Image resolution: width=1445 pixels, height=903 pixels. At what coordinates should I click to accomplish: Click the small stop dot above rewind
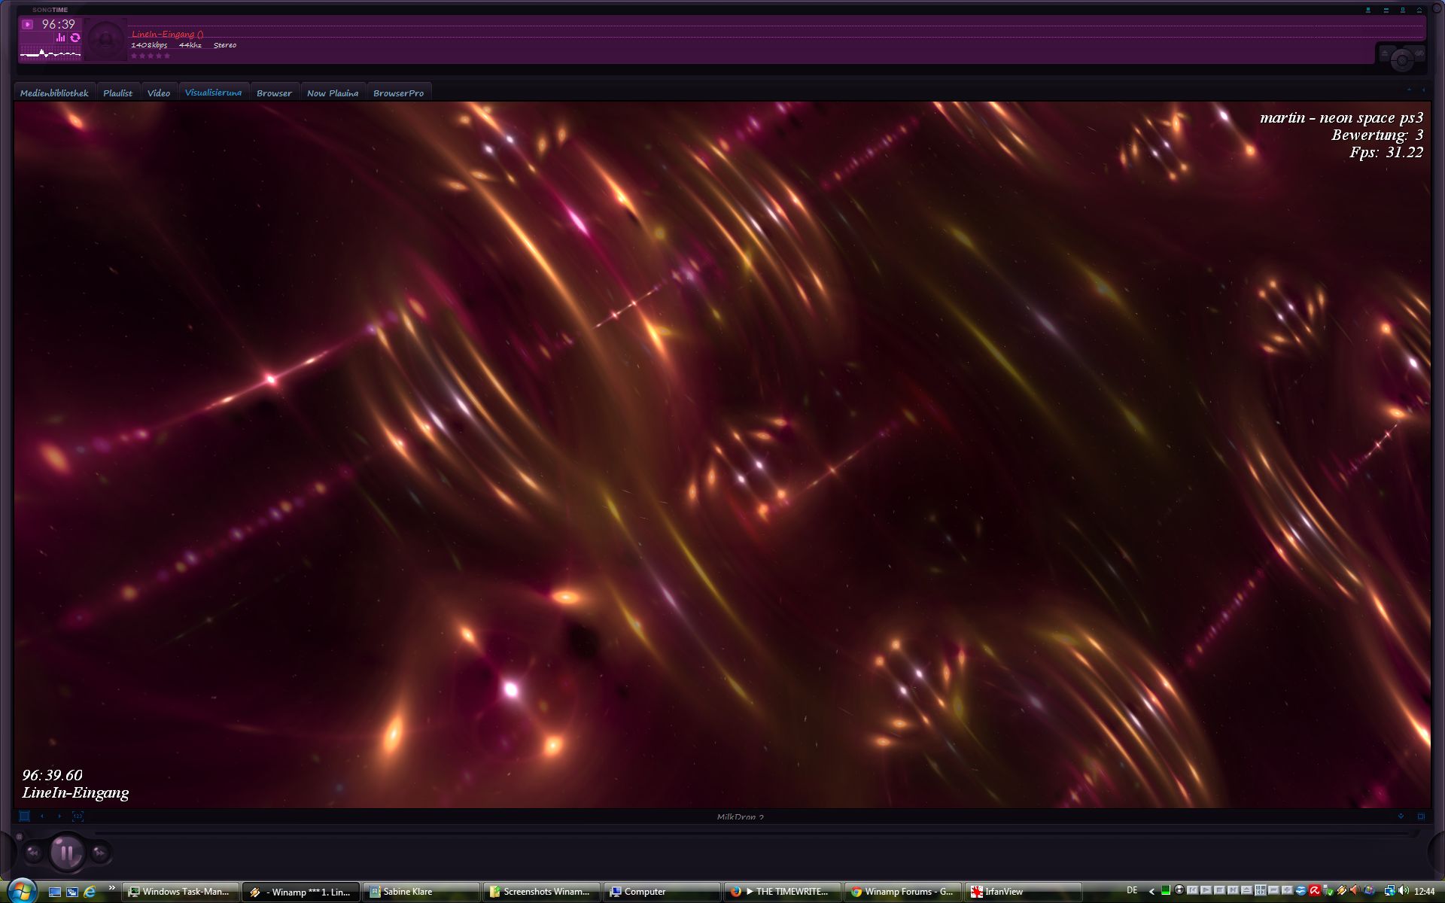[x=20, y=836]
